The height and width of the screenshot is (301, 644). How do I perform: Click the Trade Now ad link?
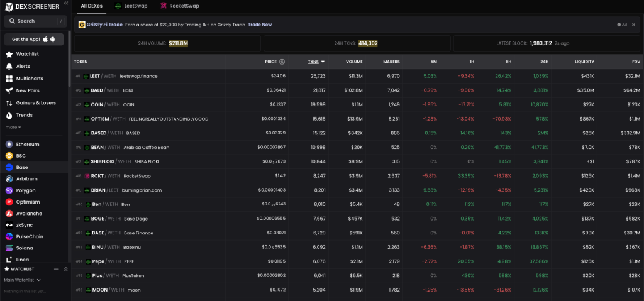tap(260, 25)
